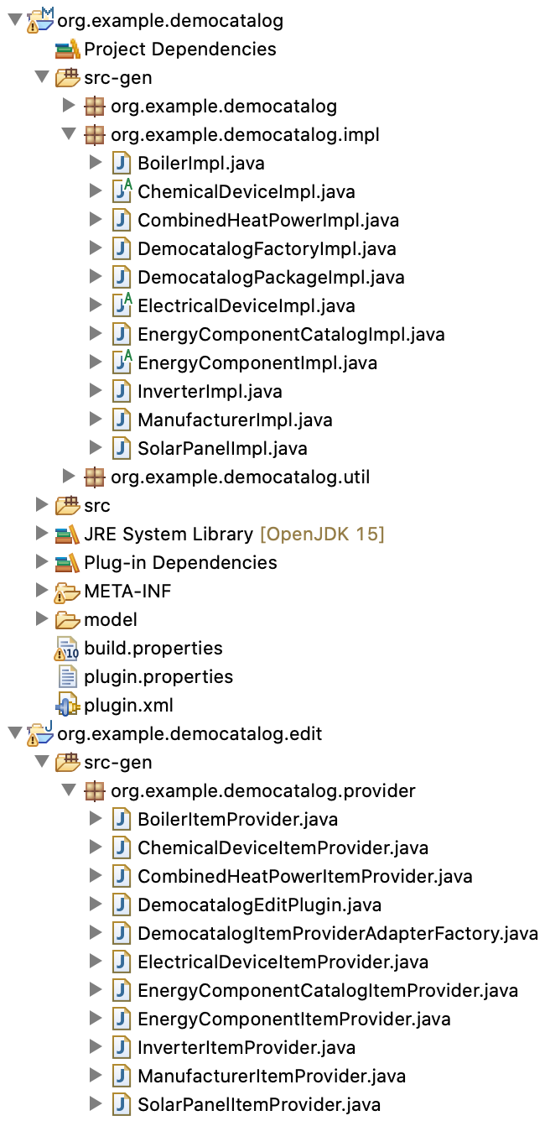550x1121 pixels.
Task: Select DemocatalogFactoryImpl.java
Action: coord(267,248)
